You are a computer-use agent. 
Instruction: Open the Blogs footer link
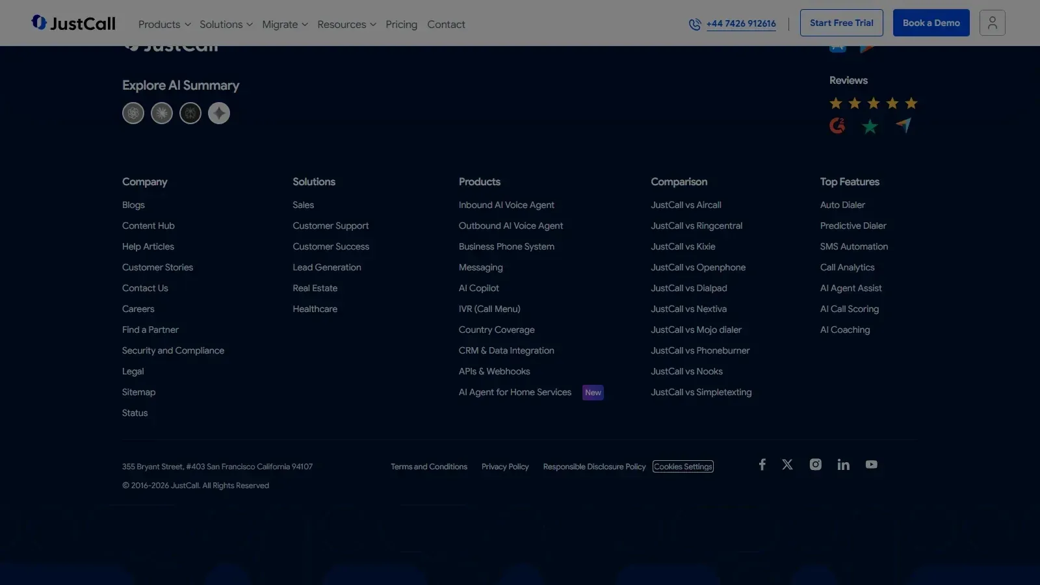133,205
